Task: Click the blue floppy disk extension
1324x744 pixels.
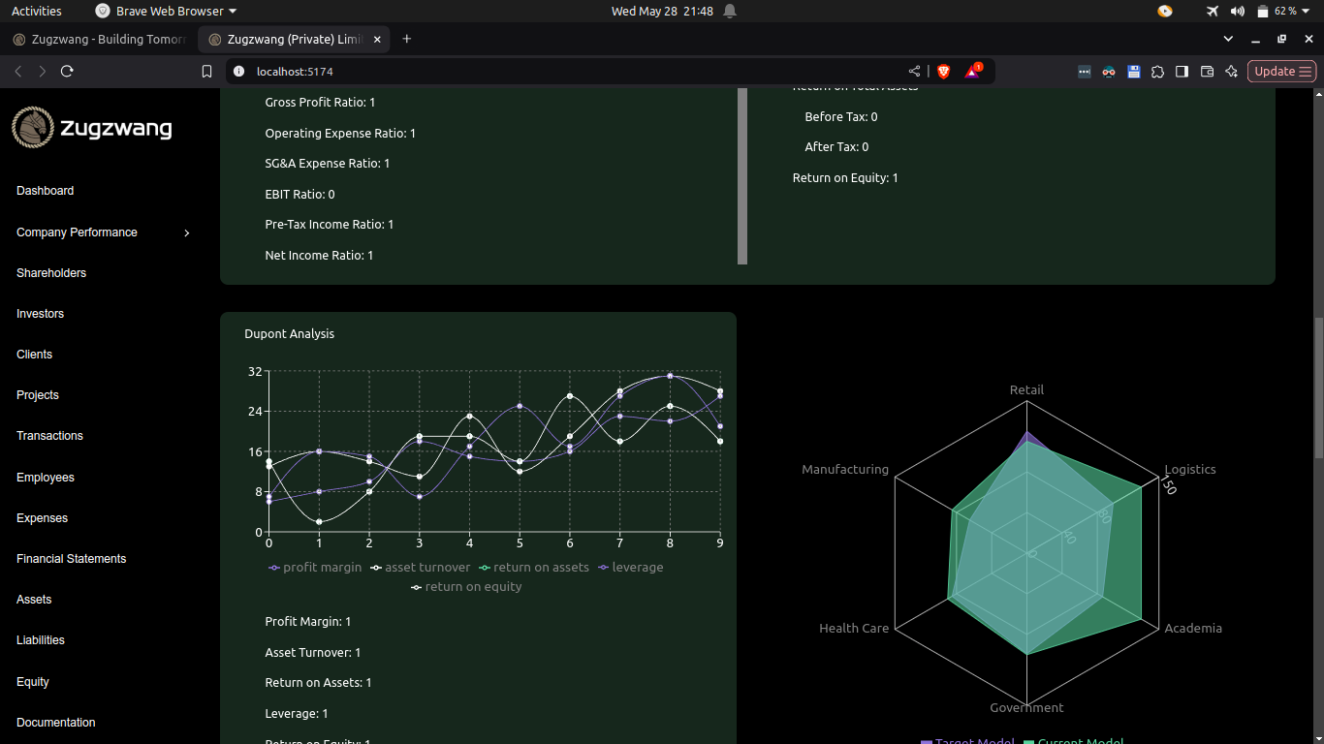Action: (x=1133, y=71)
